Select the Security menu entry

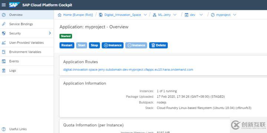pyautogui.click(x=27, y=33)
